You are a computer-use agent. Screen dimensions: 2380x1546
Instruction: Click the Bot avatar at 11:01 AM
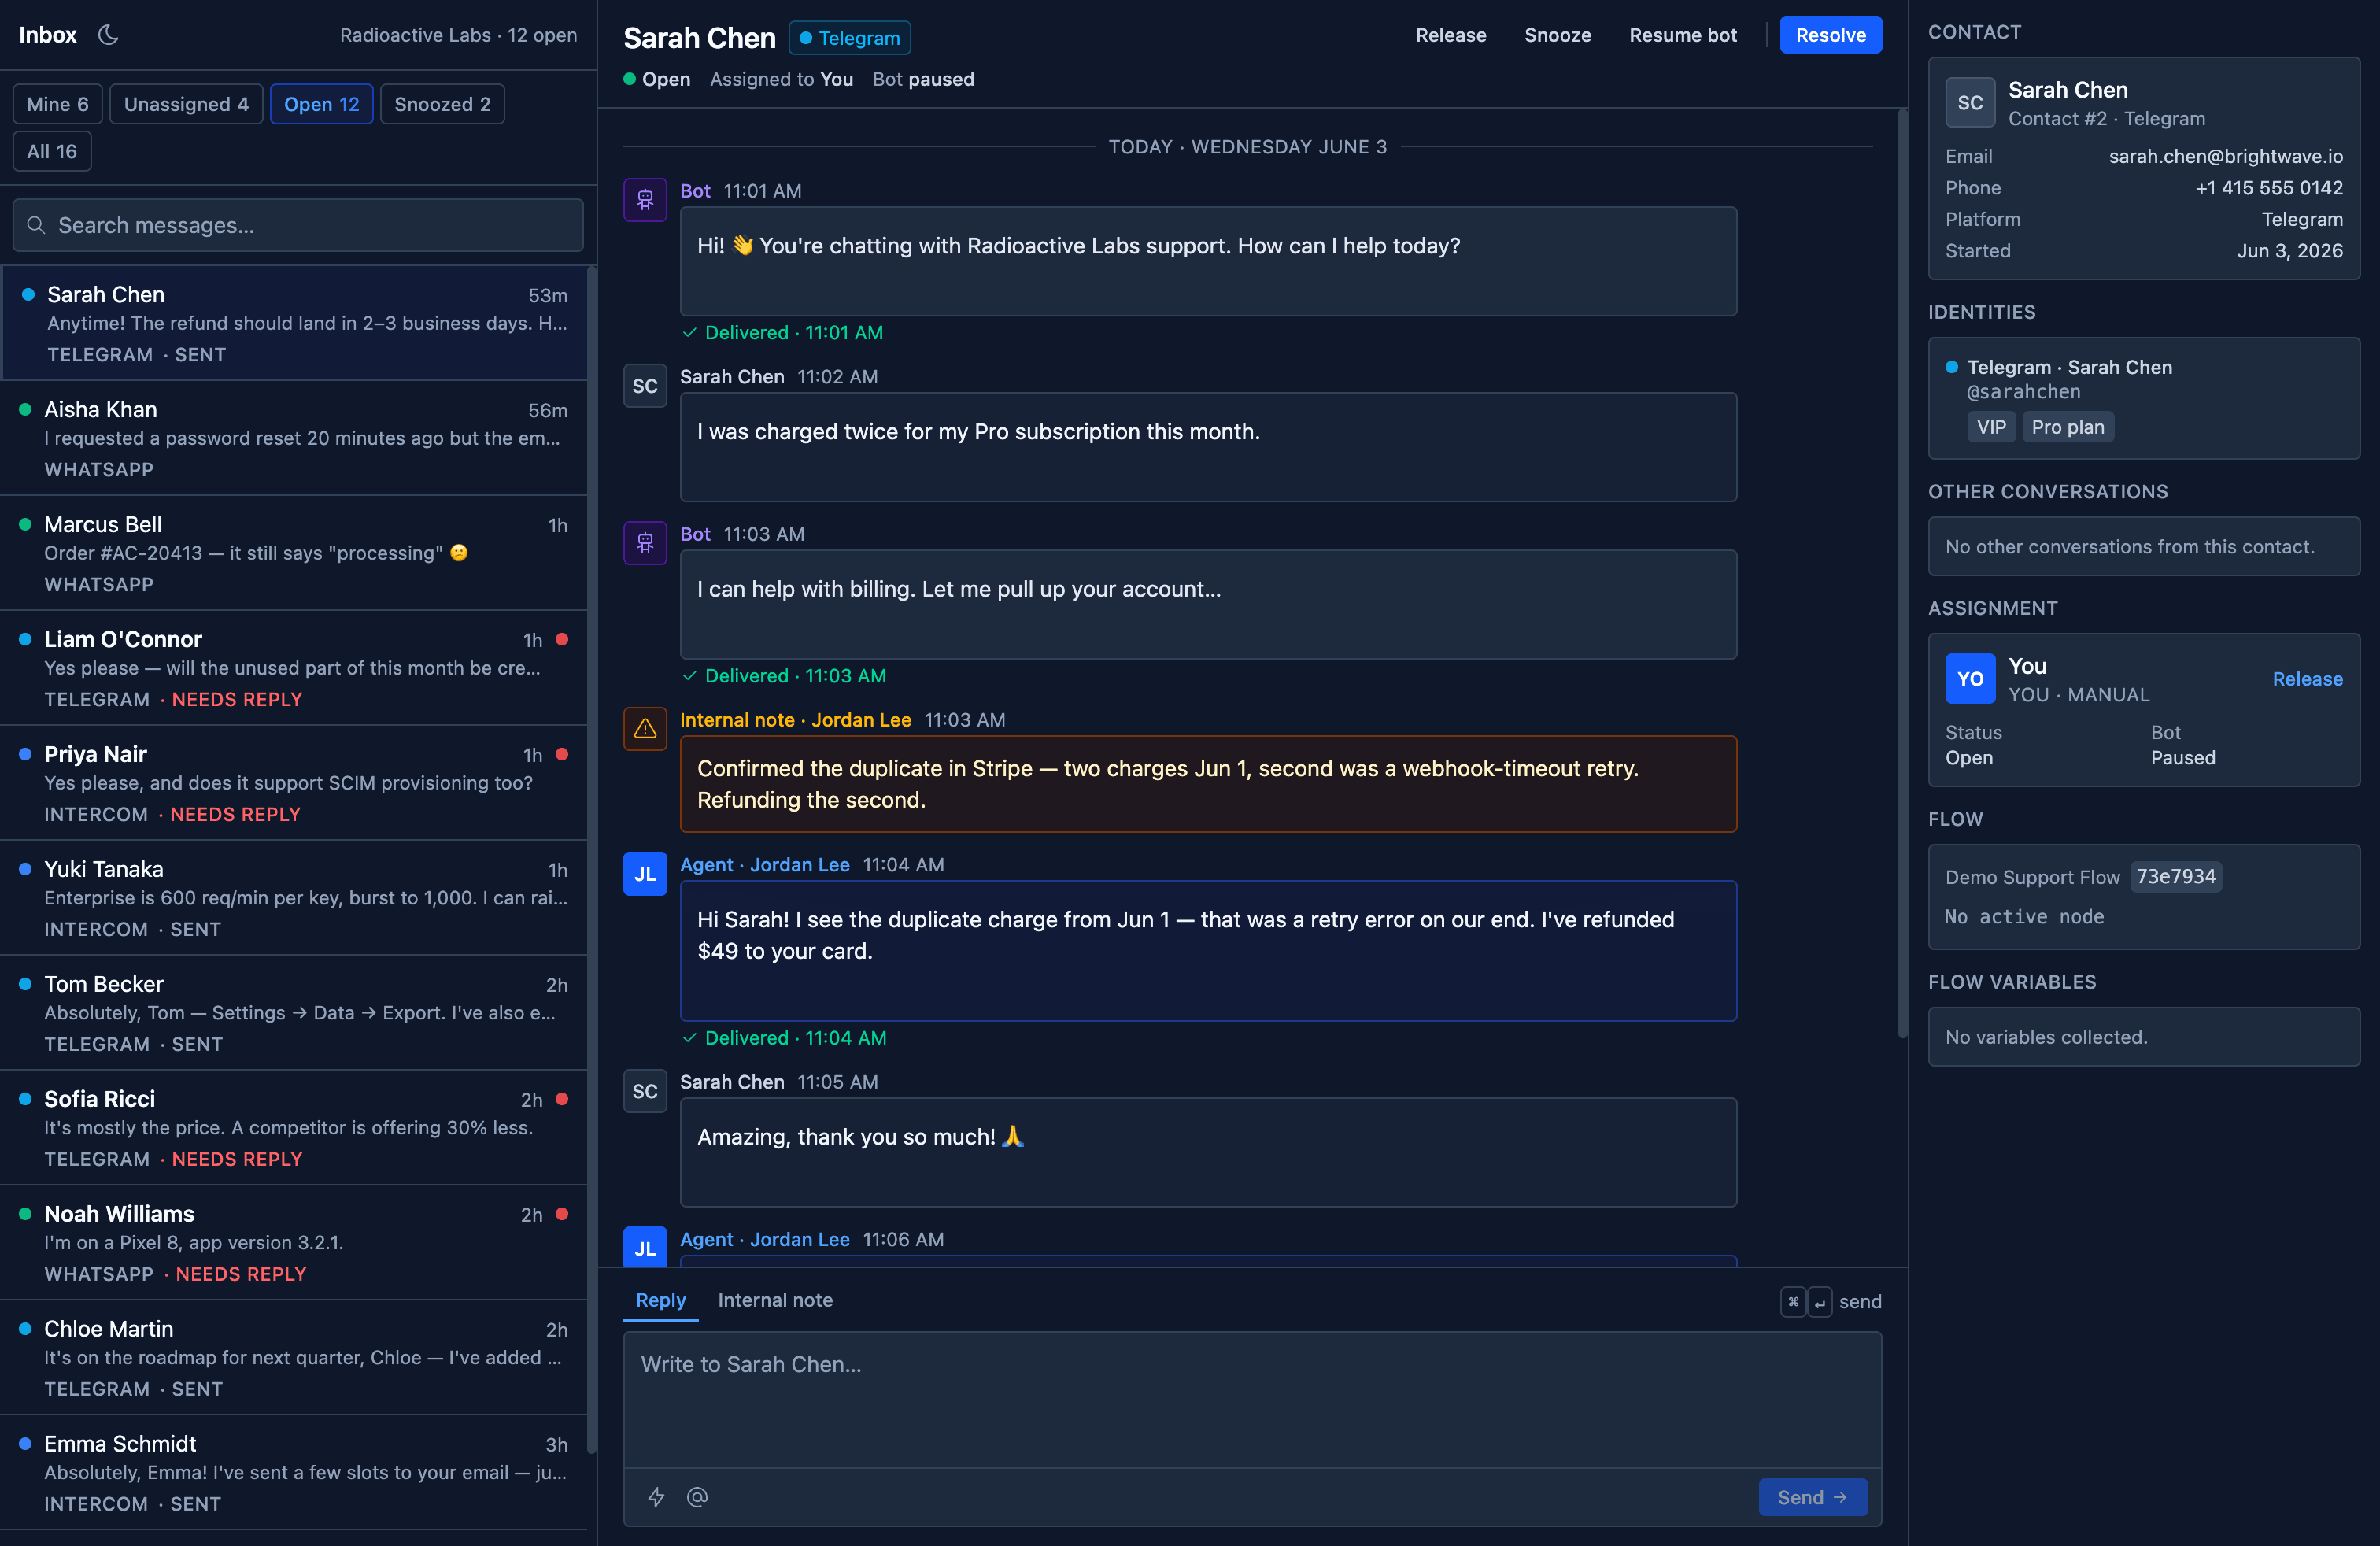coord(645,200)
